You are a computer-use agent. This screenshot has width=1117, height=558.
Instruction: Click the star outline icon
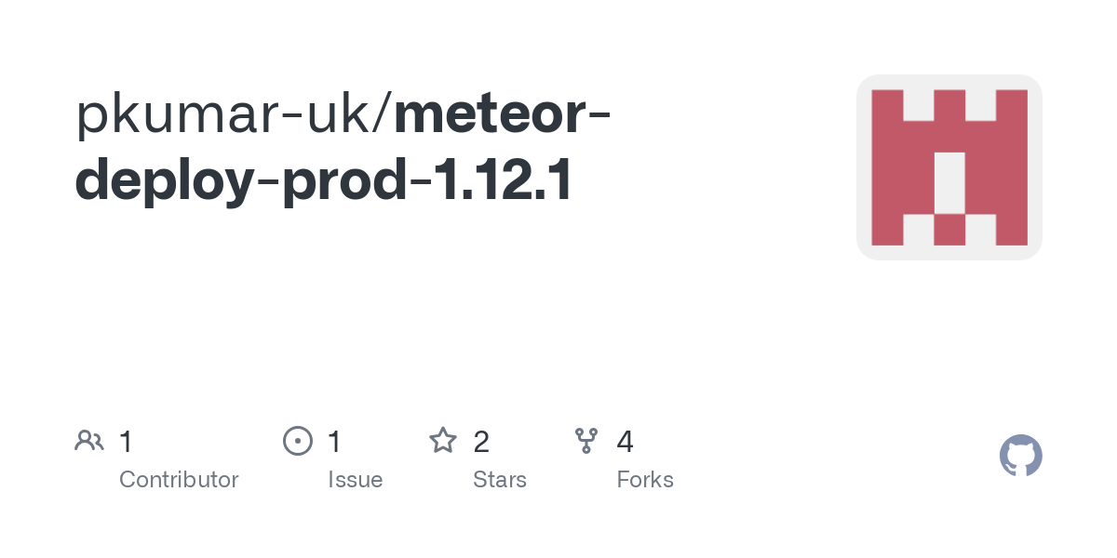(x=443, y=441)
